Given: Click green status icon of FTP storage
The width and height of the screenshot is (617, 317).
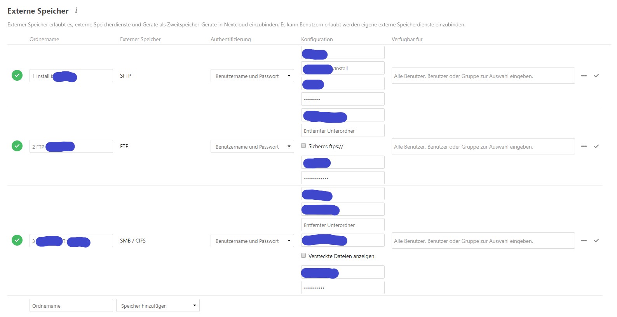Looking at the screenshot, I should pos(17,146).
